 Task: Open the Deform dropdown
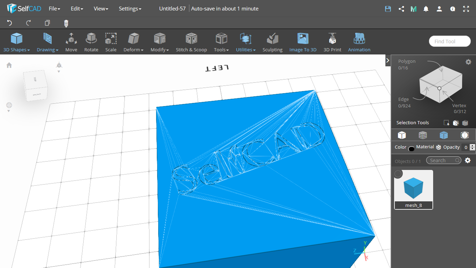tap(133, 42)
